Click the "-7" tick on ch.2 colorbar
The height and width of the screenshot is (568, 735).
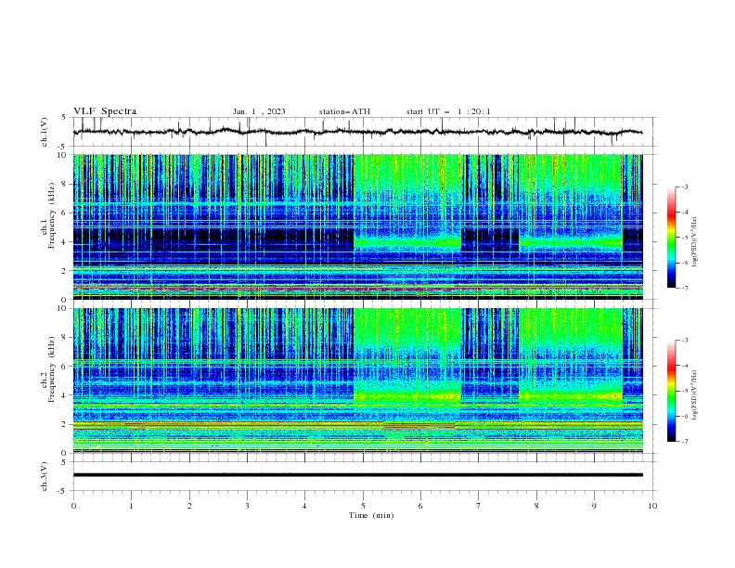[684, 441]
